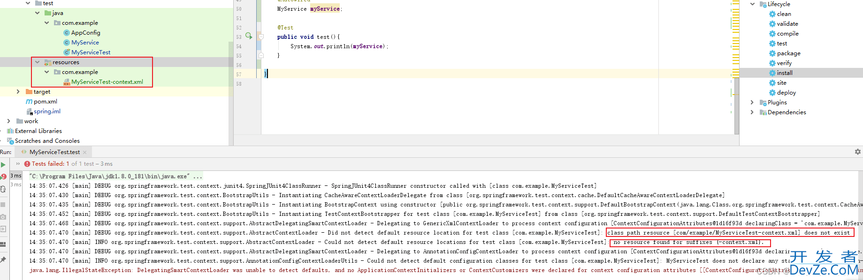Click the @Test annotation on line 52
Image resolution: width=863 pixels, height=280 pixels.
[285, 28]
